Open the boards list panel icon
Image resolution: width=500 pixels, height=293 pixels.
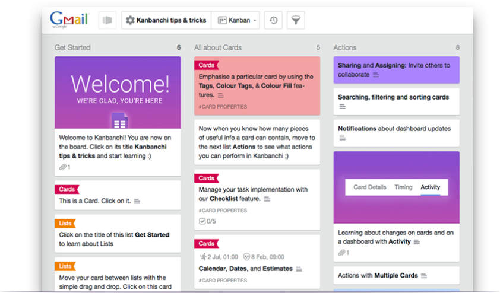pyautogui.click(x=107, y=20)
